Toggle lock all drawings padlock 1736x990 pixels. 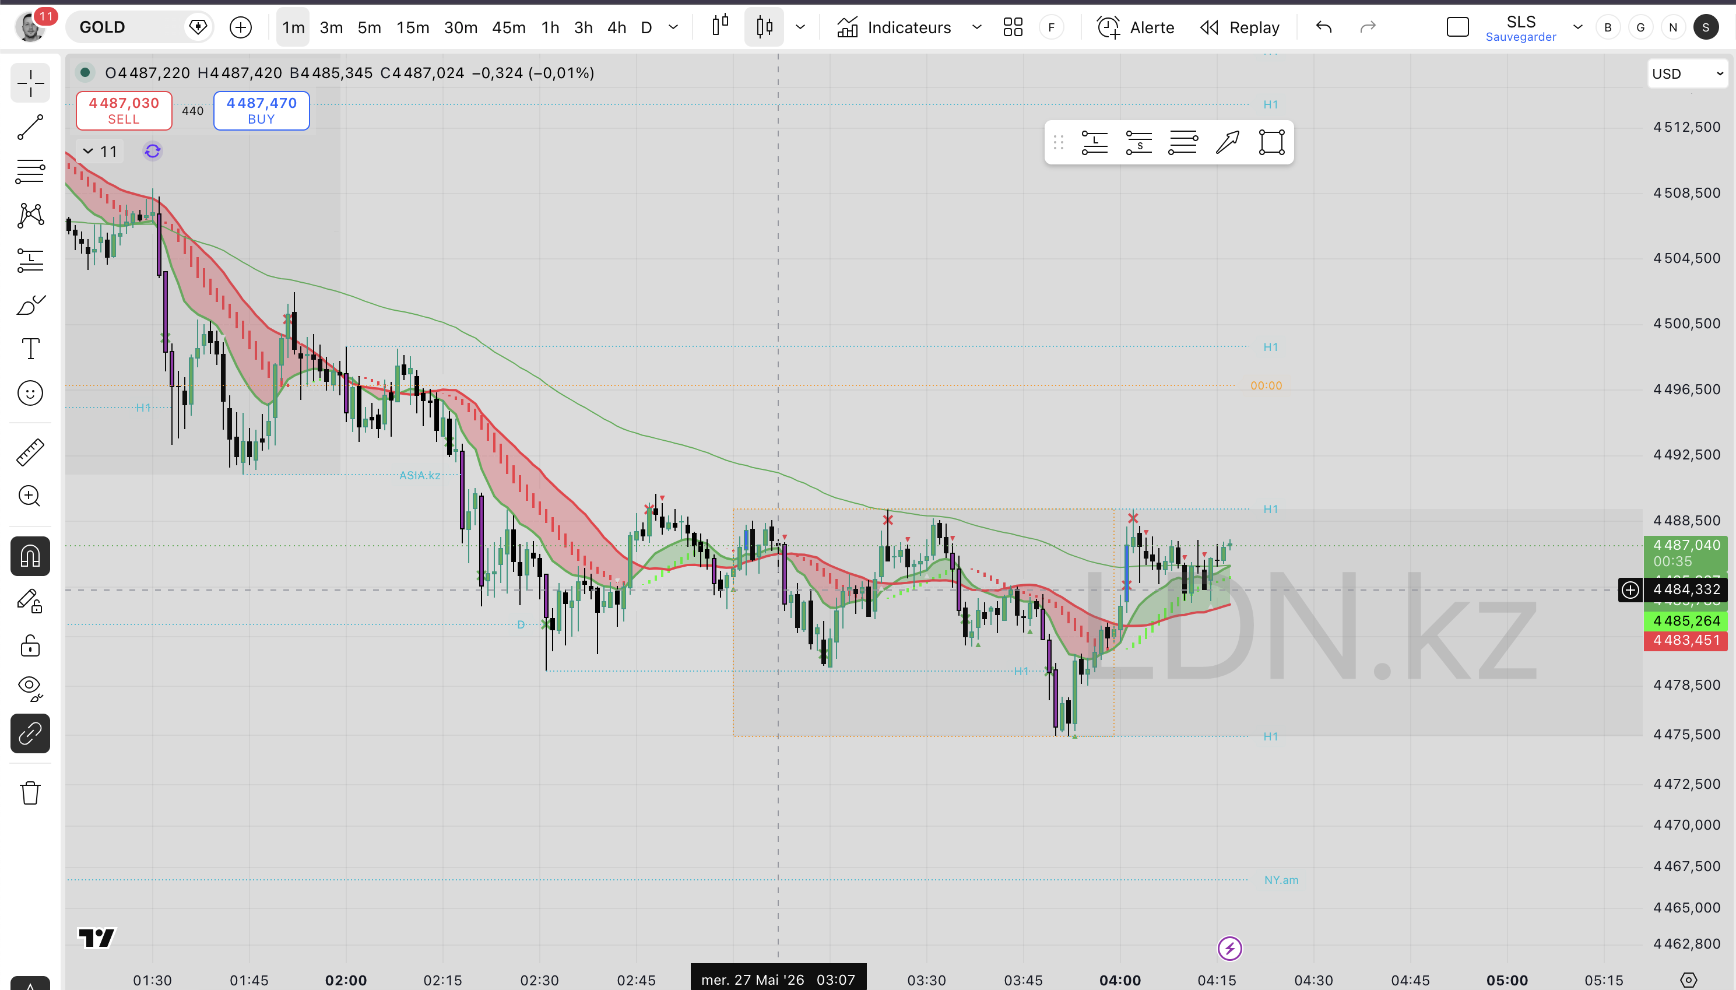pyautogui.click(x=30, y=645)
